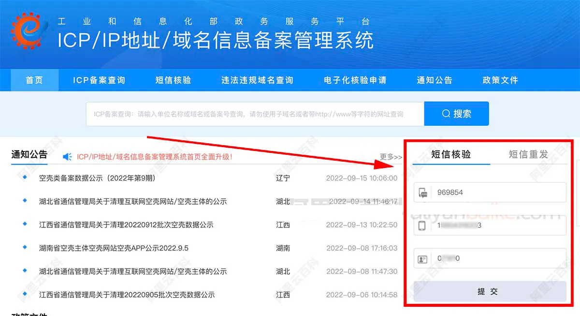The height and width of the screenshot is (316, 580).
Task: Click the blue diamond icon beside the 湖南 announcement
Action: [24, 248]
